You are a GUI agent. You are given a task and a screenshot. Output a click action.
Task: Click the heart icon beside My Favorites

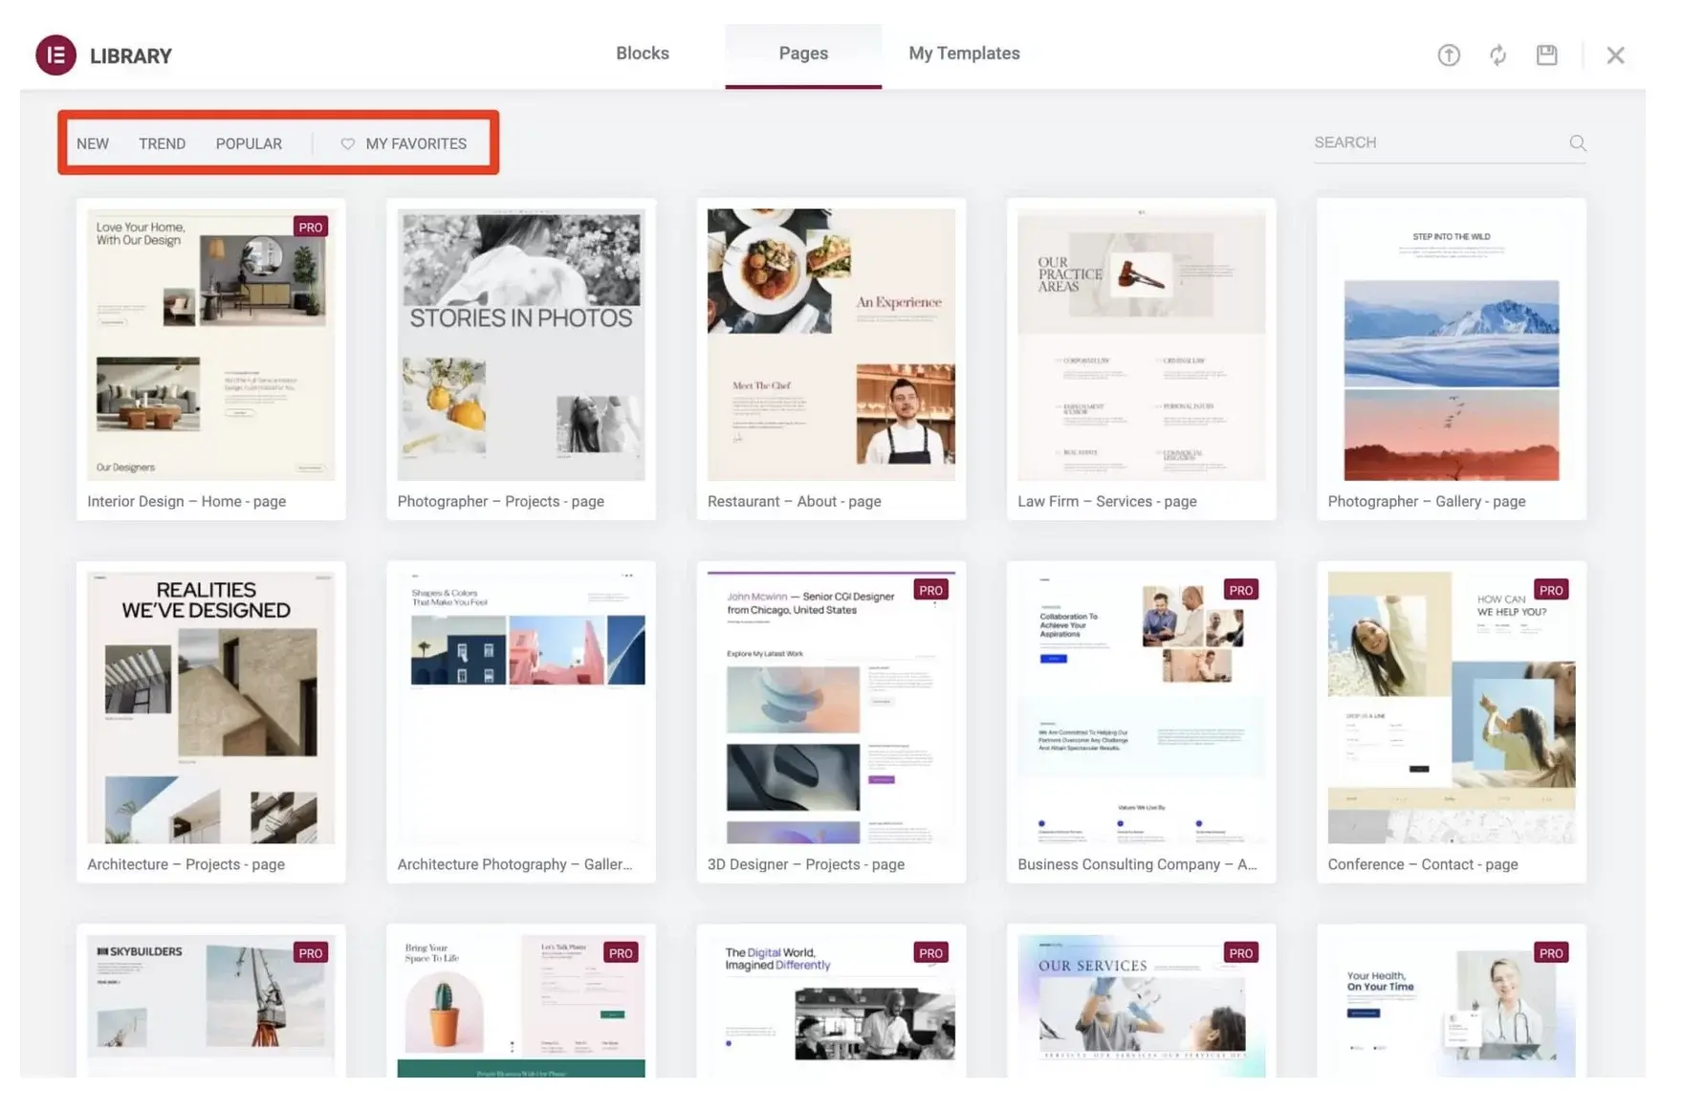(x=347, y=144)
